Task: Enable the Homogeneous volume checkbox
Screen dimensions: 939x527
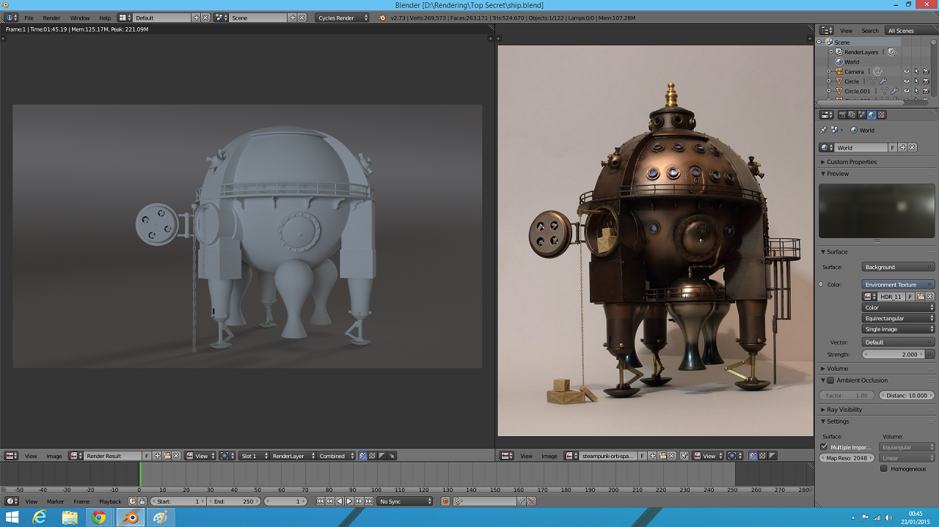Action: 884,468
